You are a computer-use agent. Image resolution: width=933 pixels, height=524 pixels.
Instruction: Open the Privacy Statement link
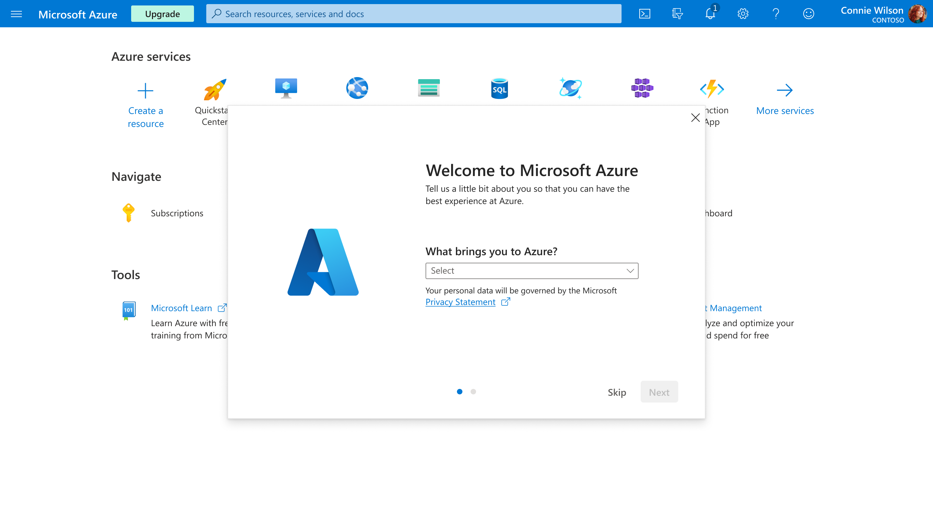pyautogui.click(x=460, y=302)
